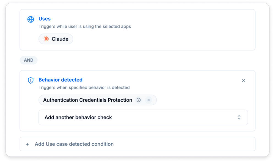Open the Claude app selector chip
Image resolution: width=275 pixels, height=165 pixels.
(x=56, y=39)
